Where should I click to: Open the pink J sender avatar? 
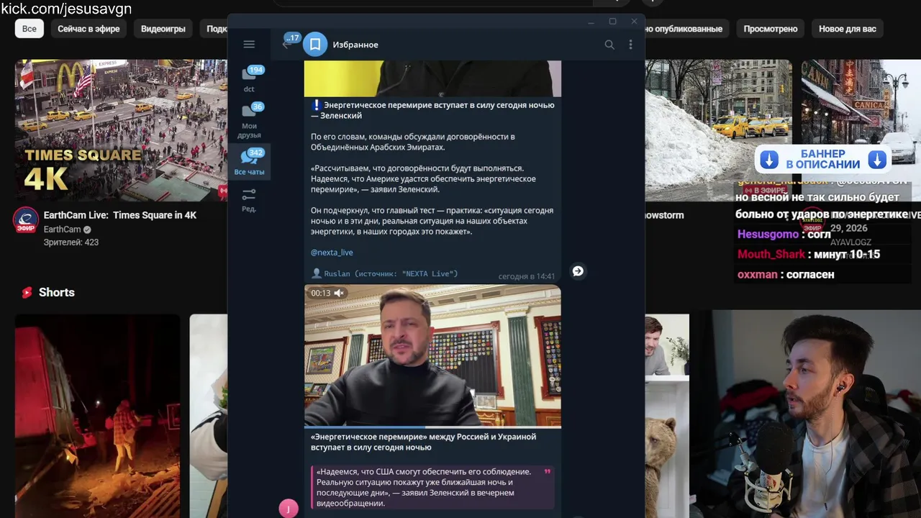click(289, 509)
